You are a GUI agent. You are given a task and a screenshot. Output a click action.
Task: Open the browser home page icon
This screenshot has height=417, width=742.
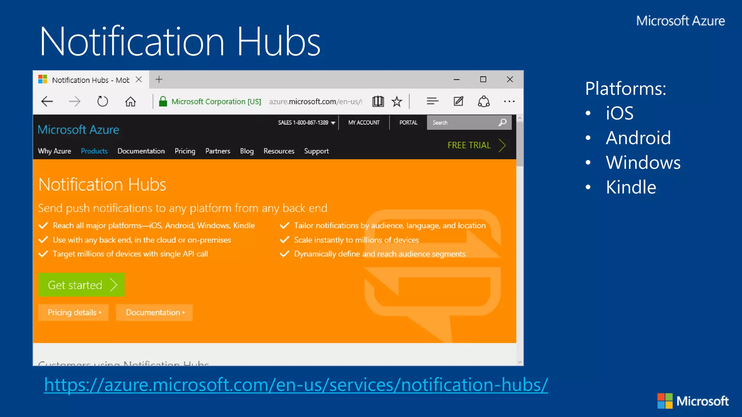coord(130,101)
